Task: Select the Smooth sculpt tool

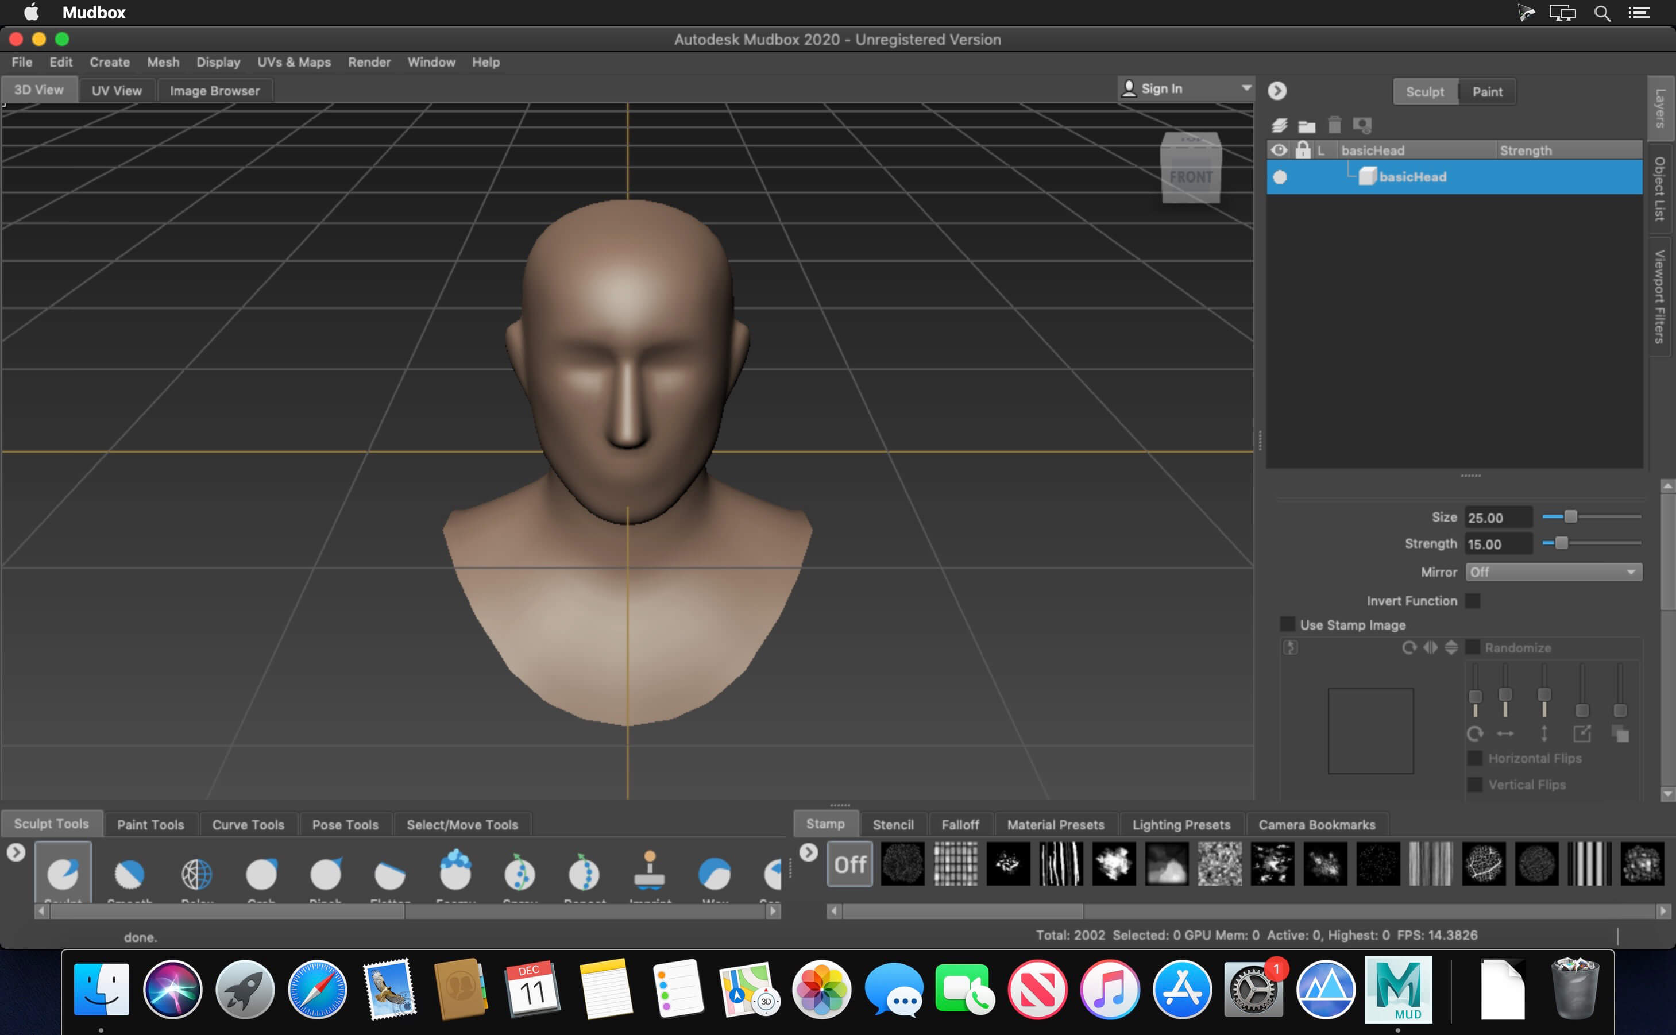Action: pos(130,872)
